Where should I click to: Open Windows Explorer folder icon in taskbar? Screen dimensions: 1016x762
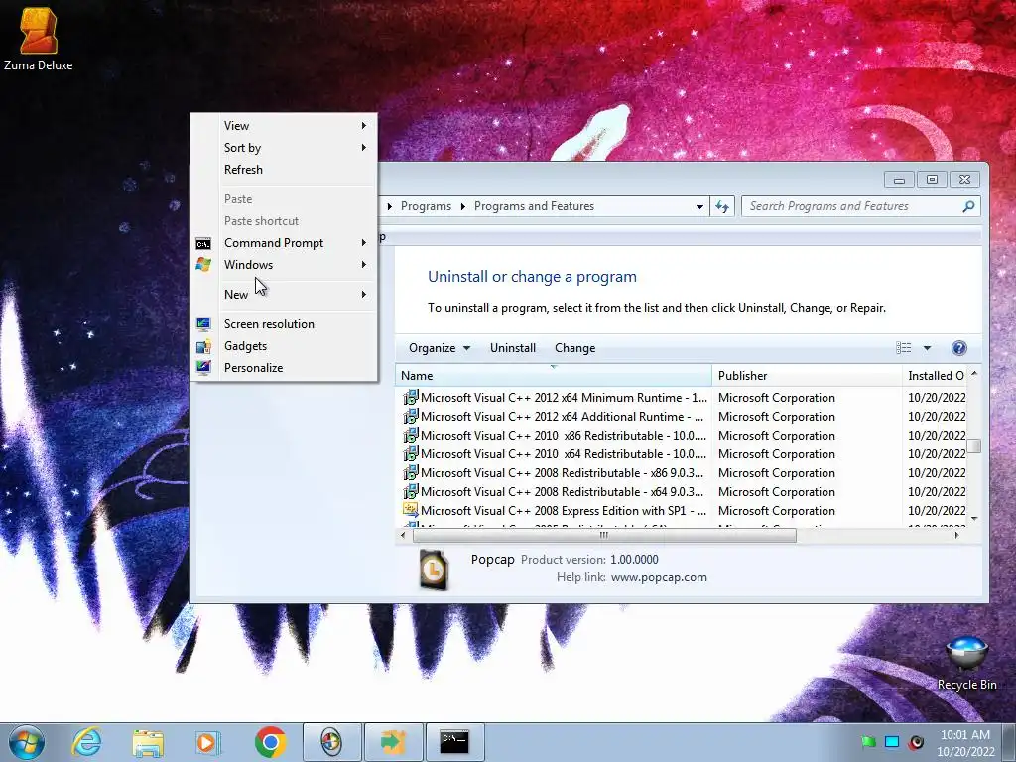pyautogui.click(x=148, y=742)
